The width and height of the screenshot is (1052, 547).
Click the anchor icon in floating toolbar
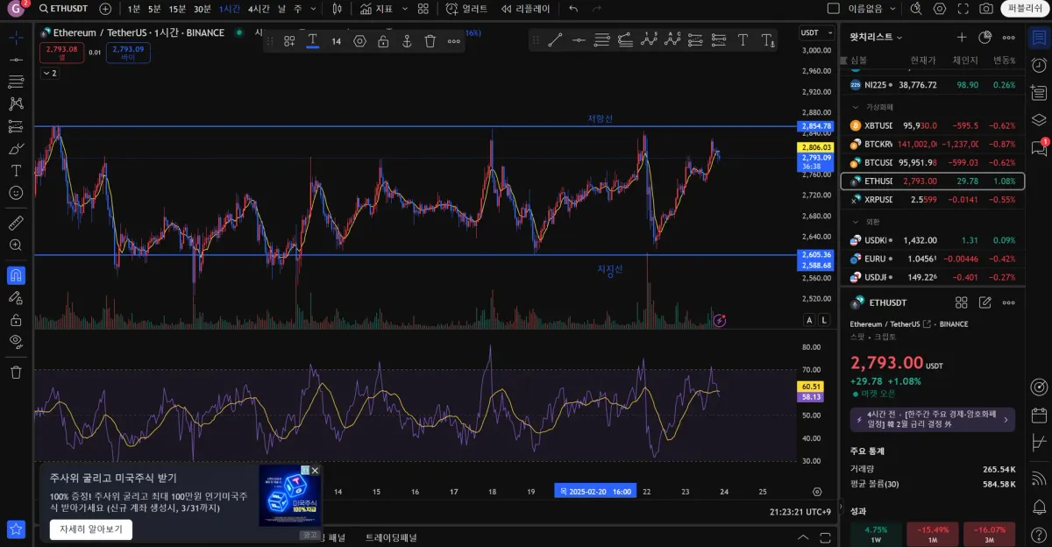(x=407, y=41)
